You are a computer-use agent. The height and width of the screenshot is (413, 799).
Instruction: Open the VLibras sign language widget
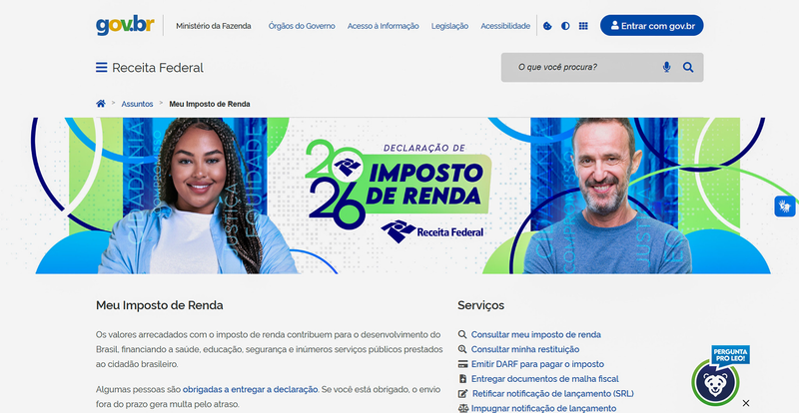click(x=785, y=206)
